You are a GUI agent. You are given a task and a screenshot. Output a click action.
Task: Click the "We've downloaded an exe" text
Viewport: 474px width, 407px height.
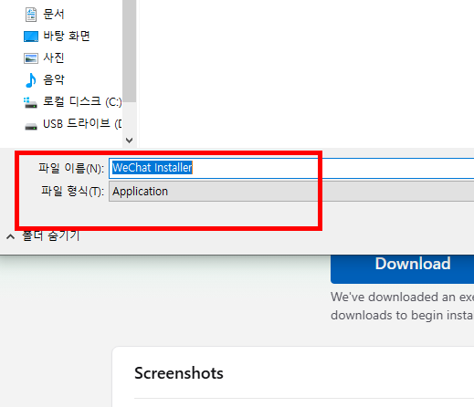(402, 297)
